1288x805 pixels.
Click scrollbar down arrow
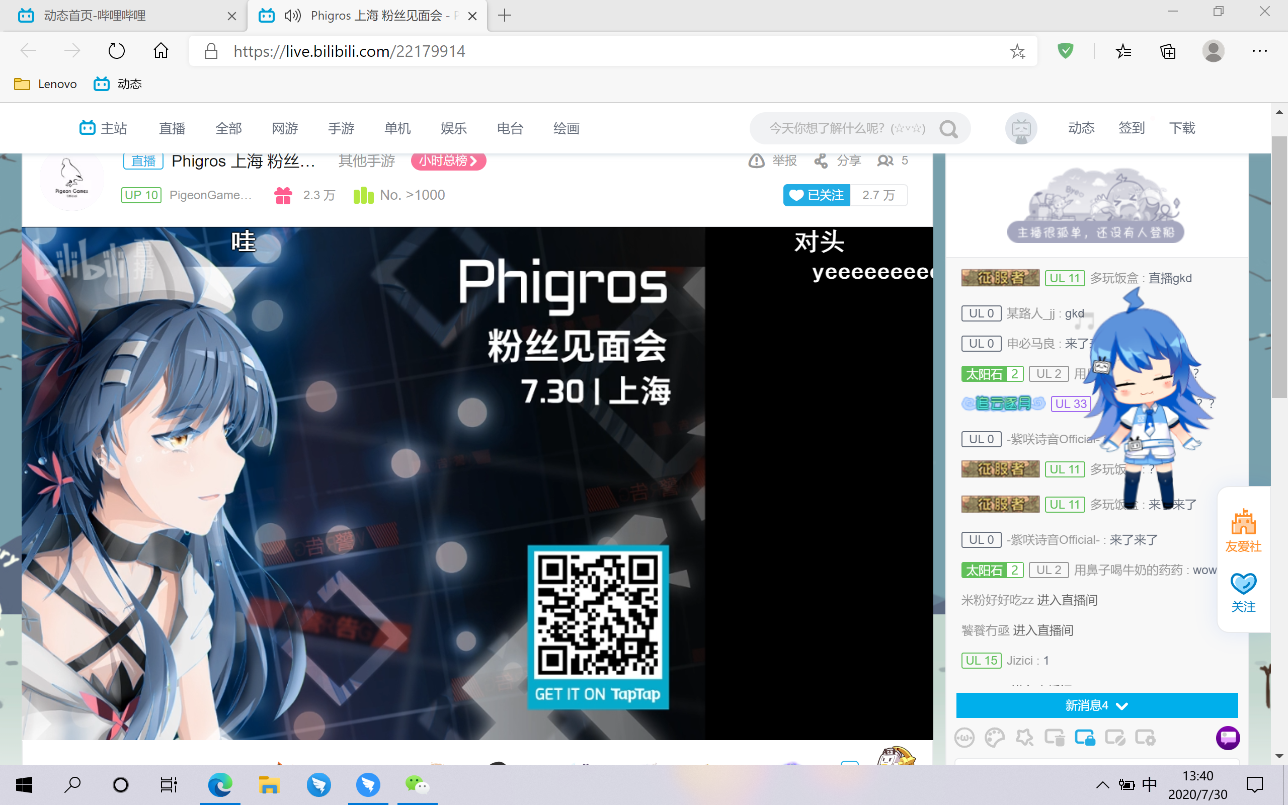(1279, 756)
